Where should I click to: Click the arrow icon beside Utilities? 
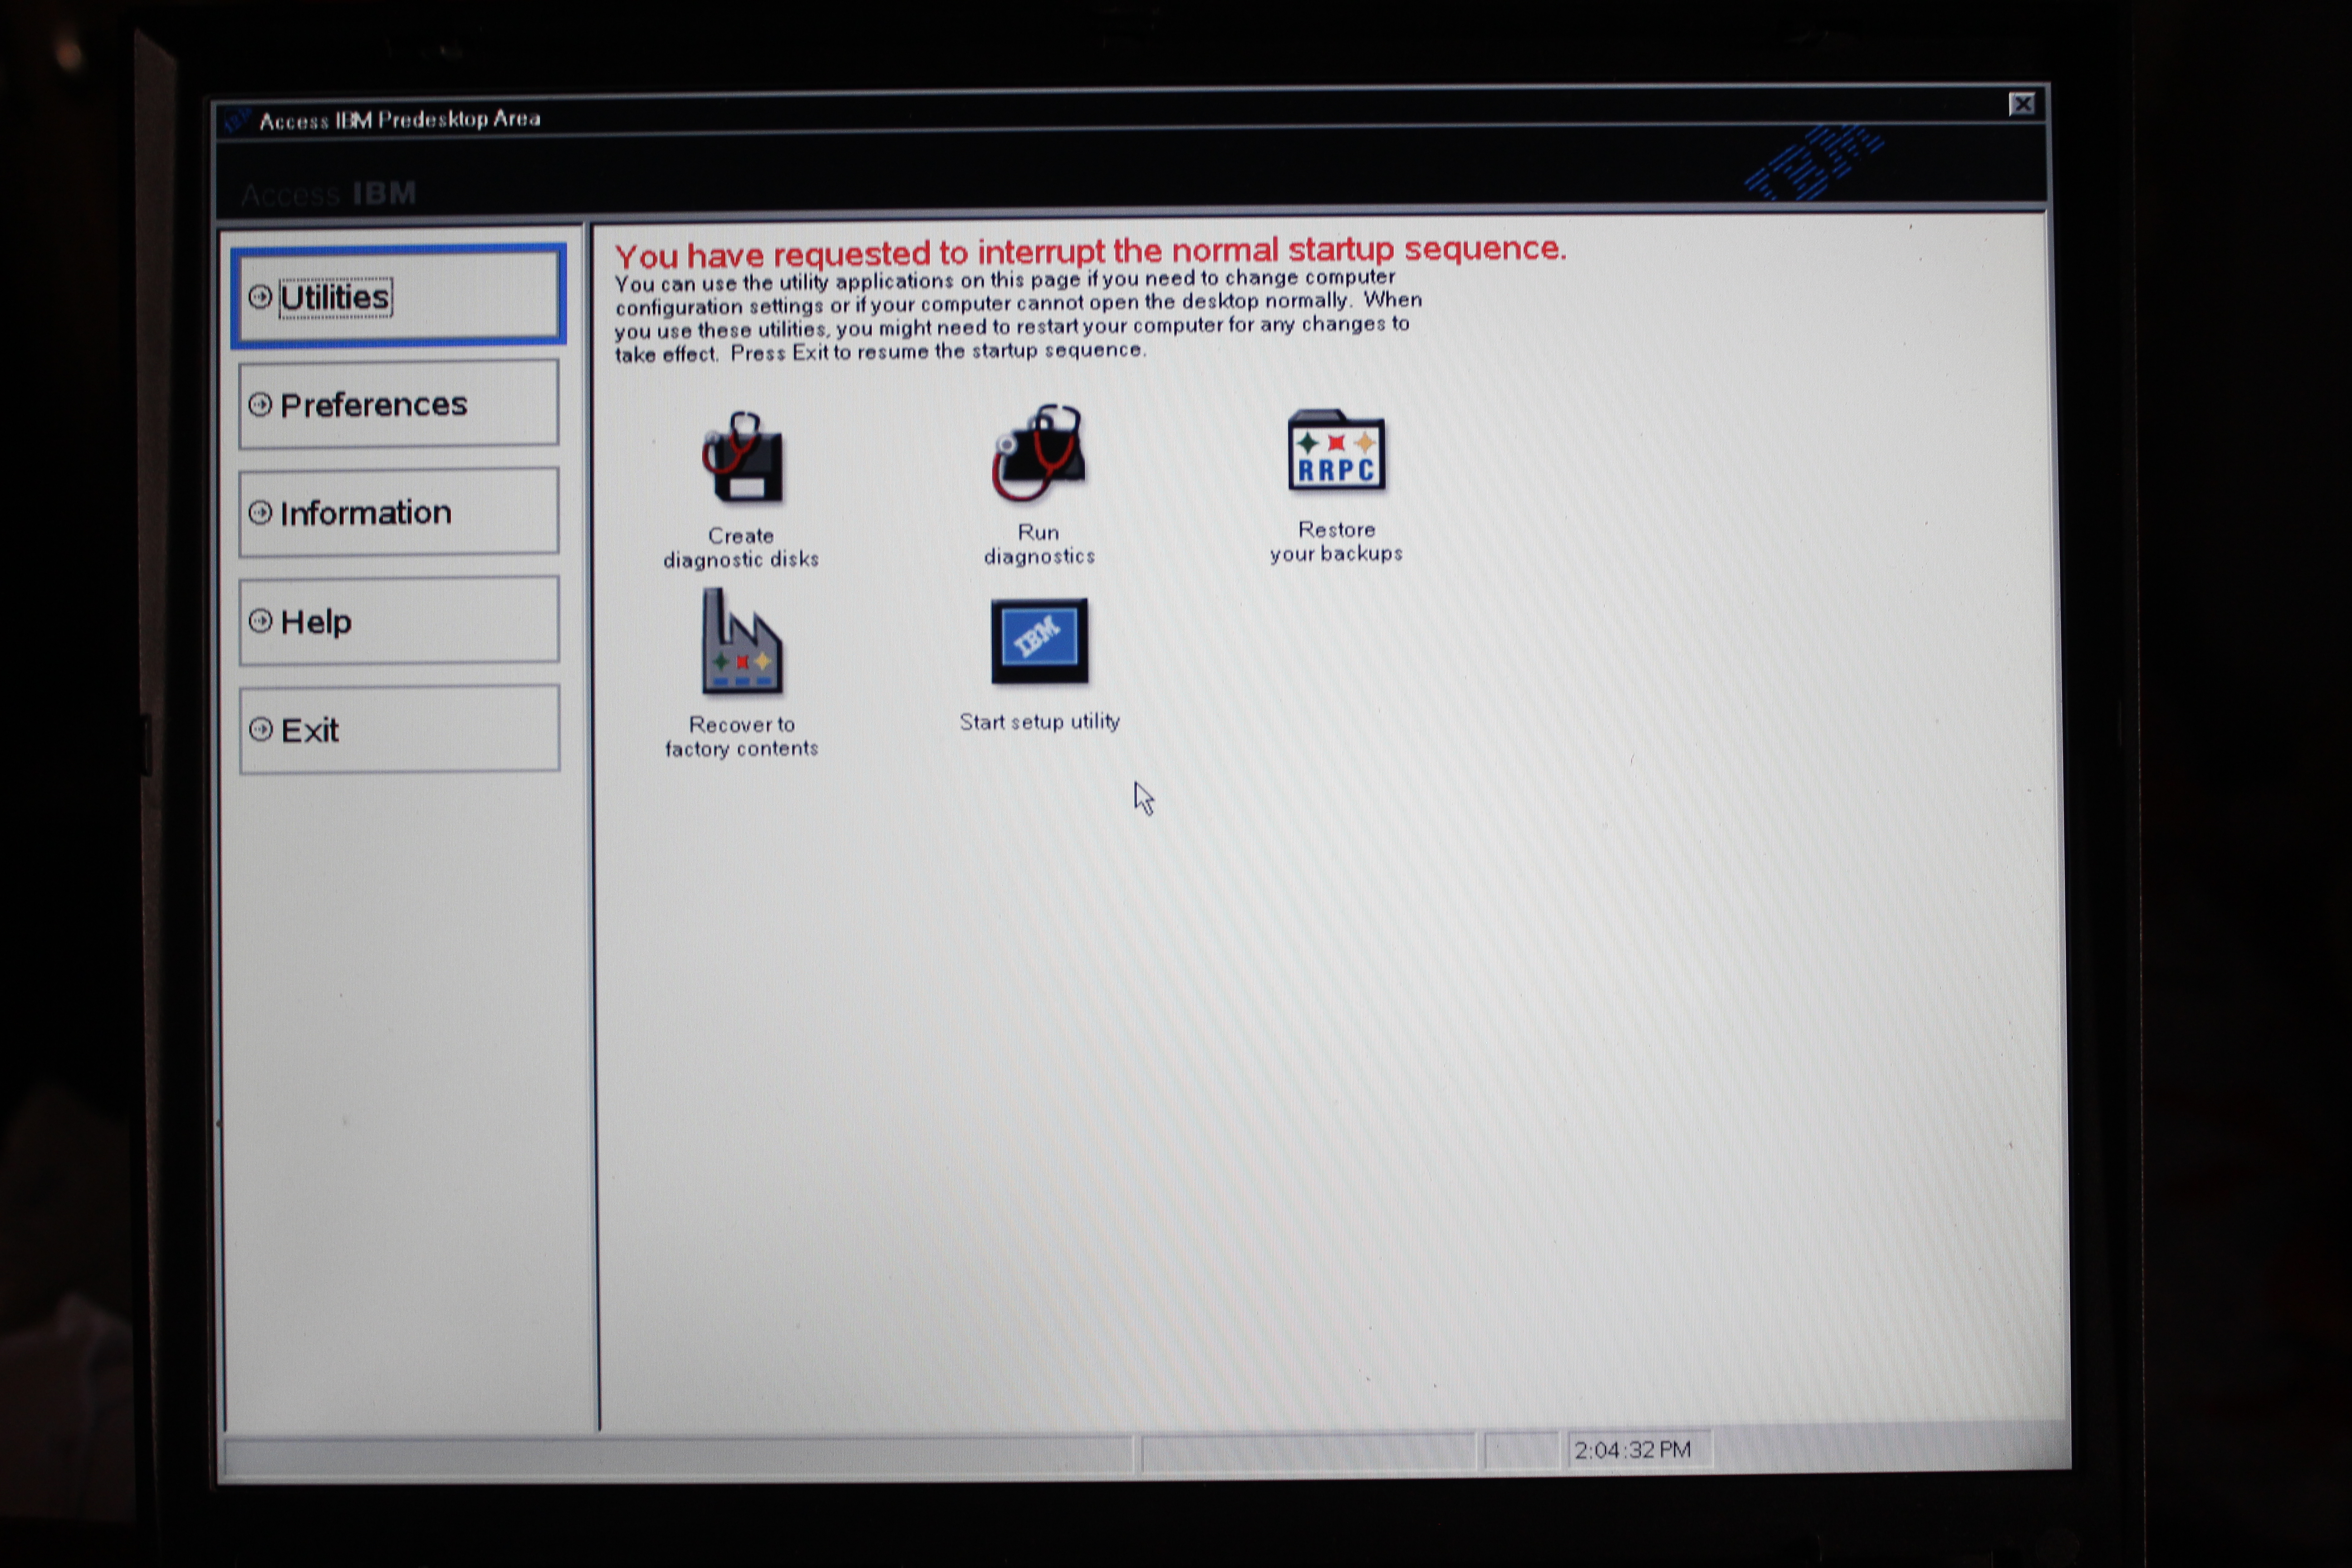(x=260, y=297)
